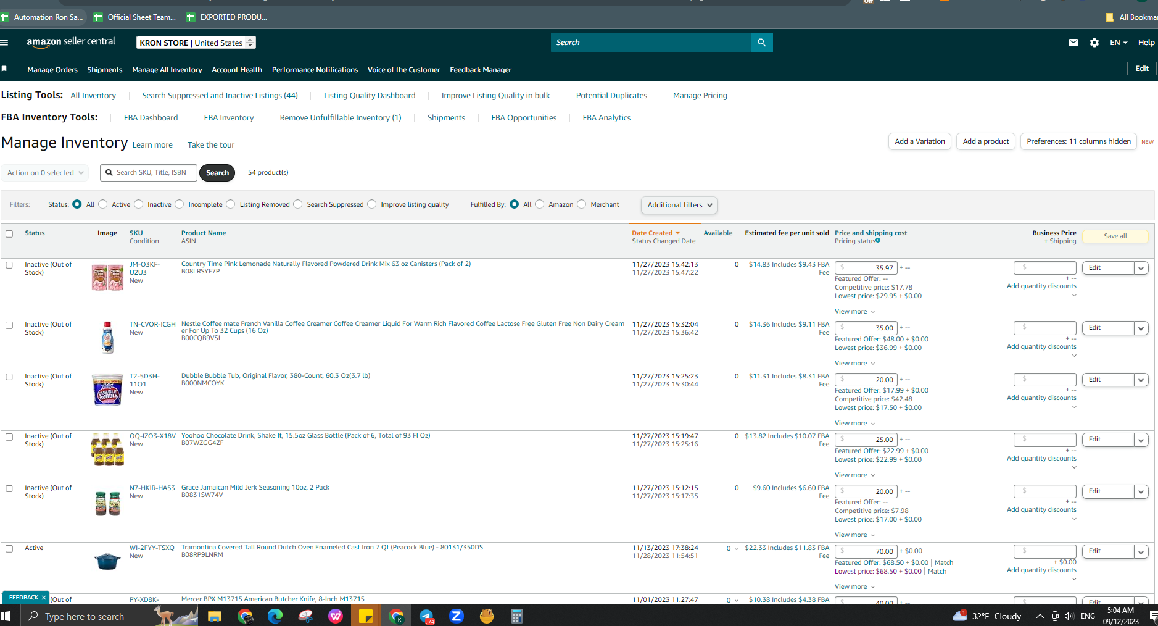
Task: Click Save all button
Action: (1115, 236)
